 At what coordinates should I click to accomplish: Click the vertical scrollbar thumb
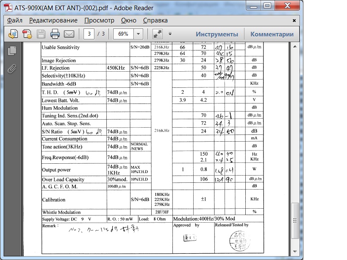coord(295,221)
